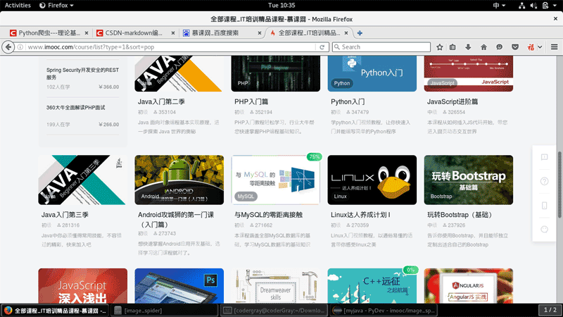Screen dimensions: 563x317
Task: Open the JavaScript进阶篇 course title
Action: (453, 101)
